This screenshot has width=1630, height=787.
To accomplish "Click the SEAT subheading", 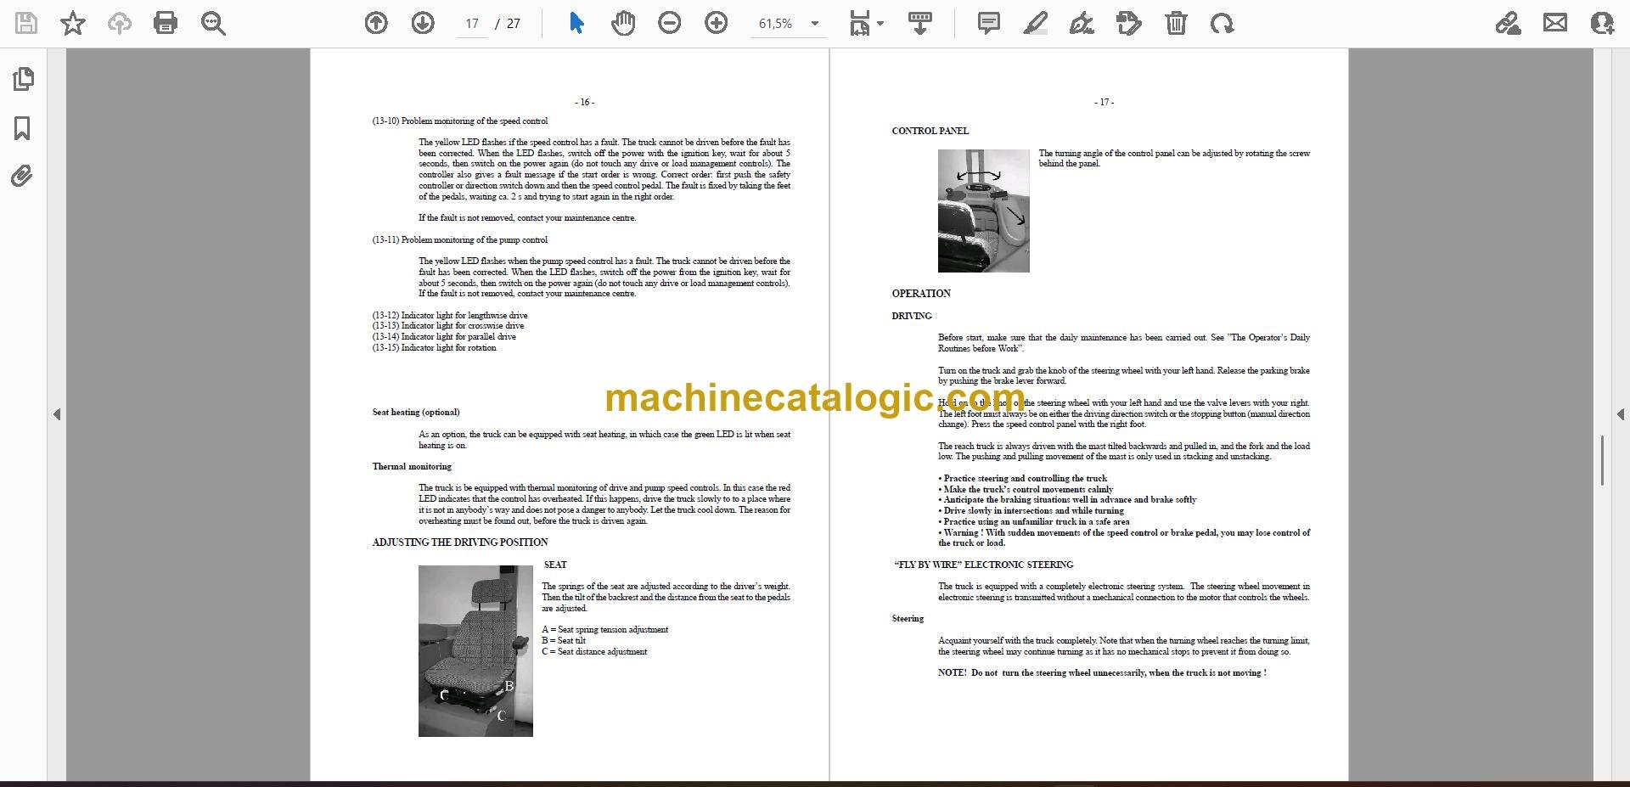I will pyautogui.click(x=555, y=565).
